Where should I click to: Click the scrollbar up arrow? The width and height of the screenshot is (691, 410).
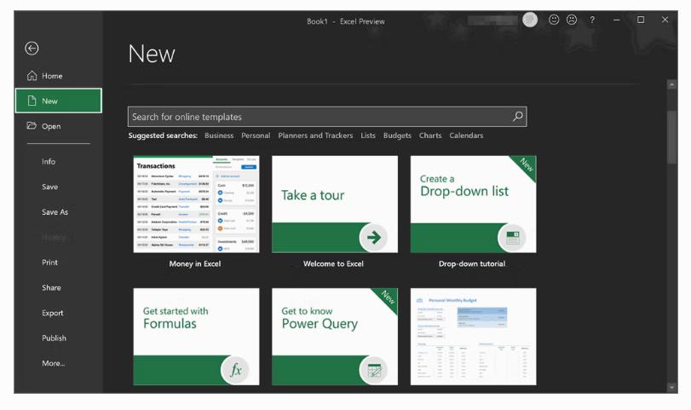(671, 84)
